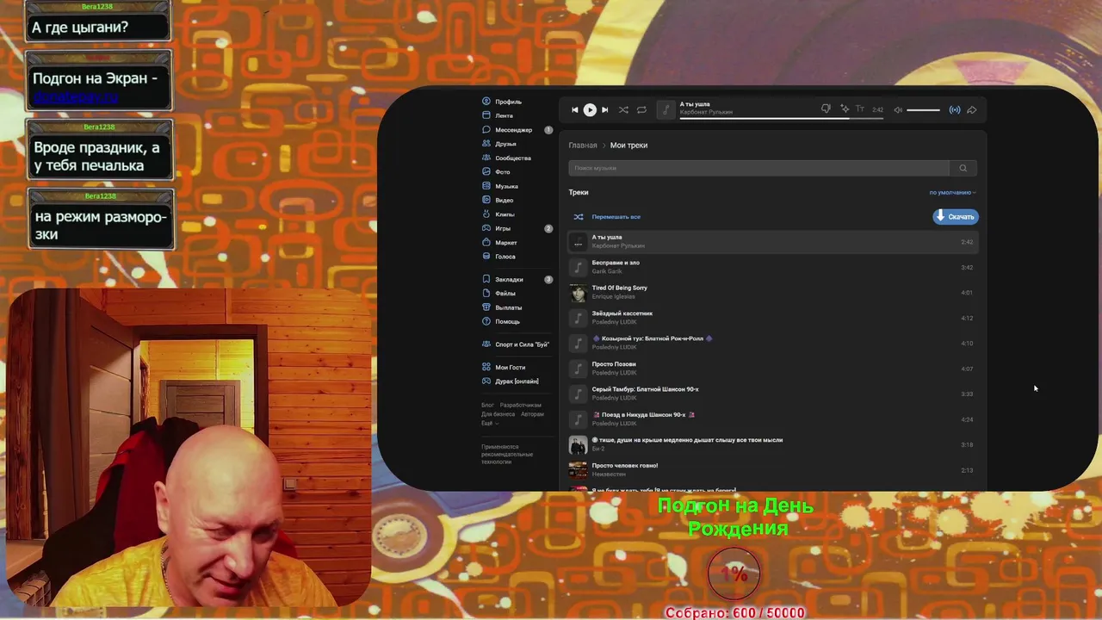Toggle broadcast music to status icon

(955, 110)
